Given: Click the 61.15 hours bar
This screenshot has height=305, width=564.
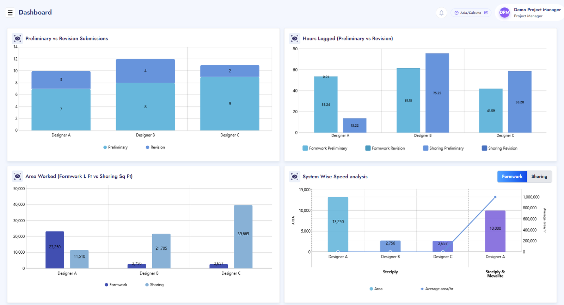Looking at the screenshot, I should tap(408, 101).
